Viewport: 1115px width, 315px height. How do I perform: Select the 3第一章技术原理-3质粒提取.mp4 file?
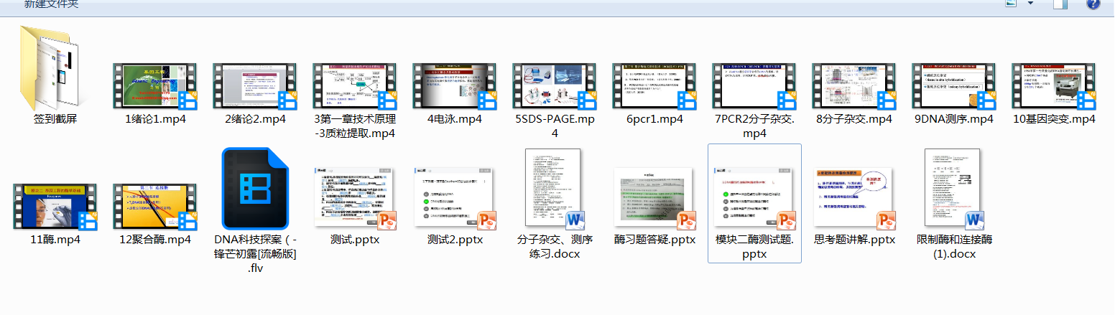[x=355, y=86]
